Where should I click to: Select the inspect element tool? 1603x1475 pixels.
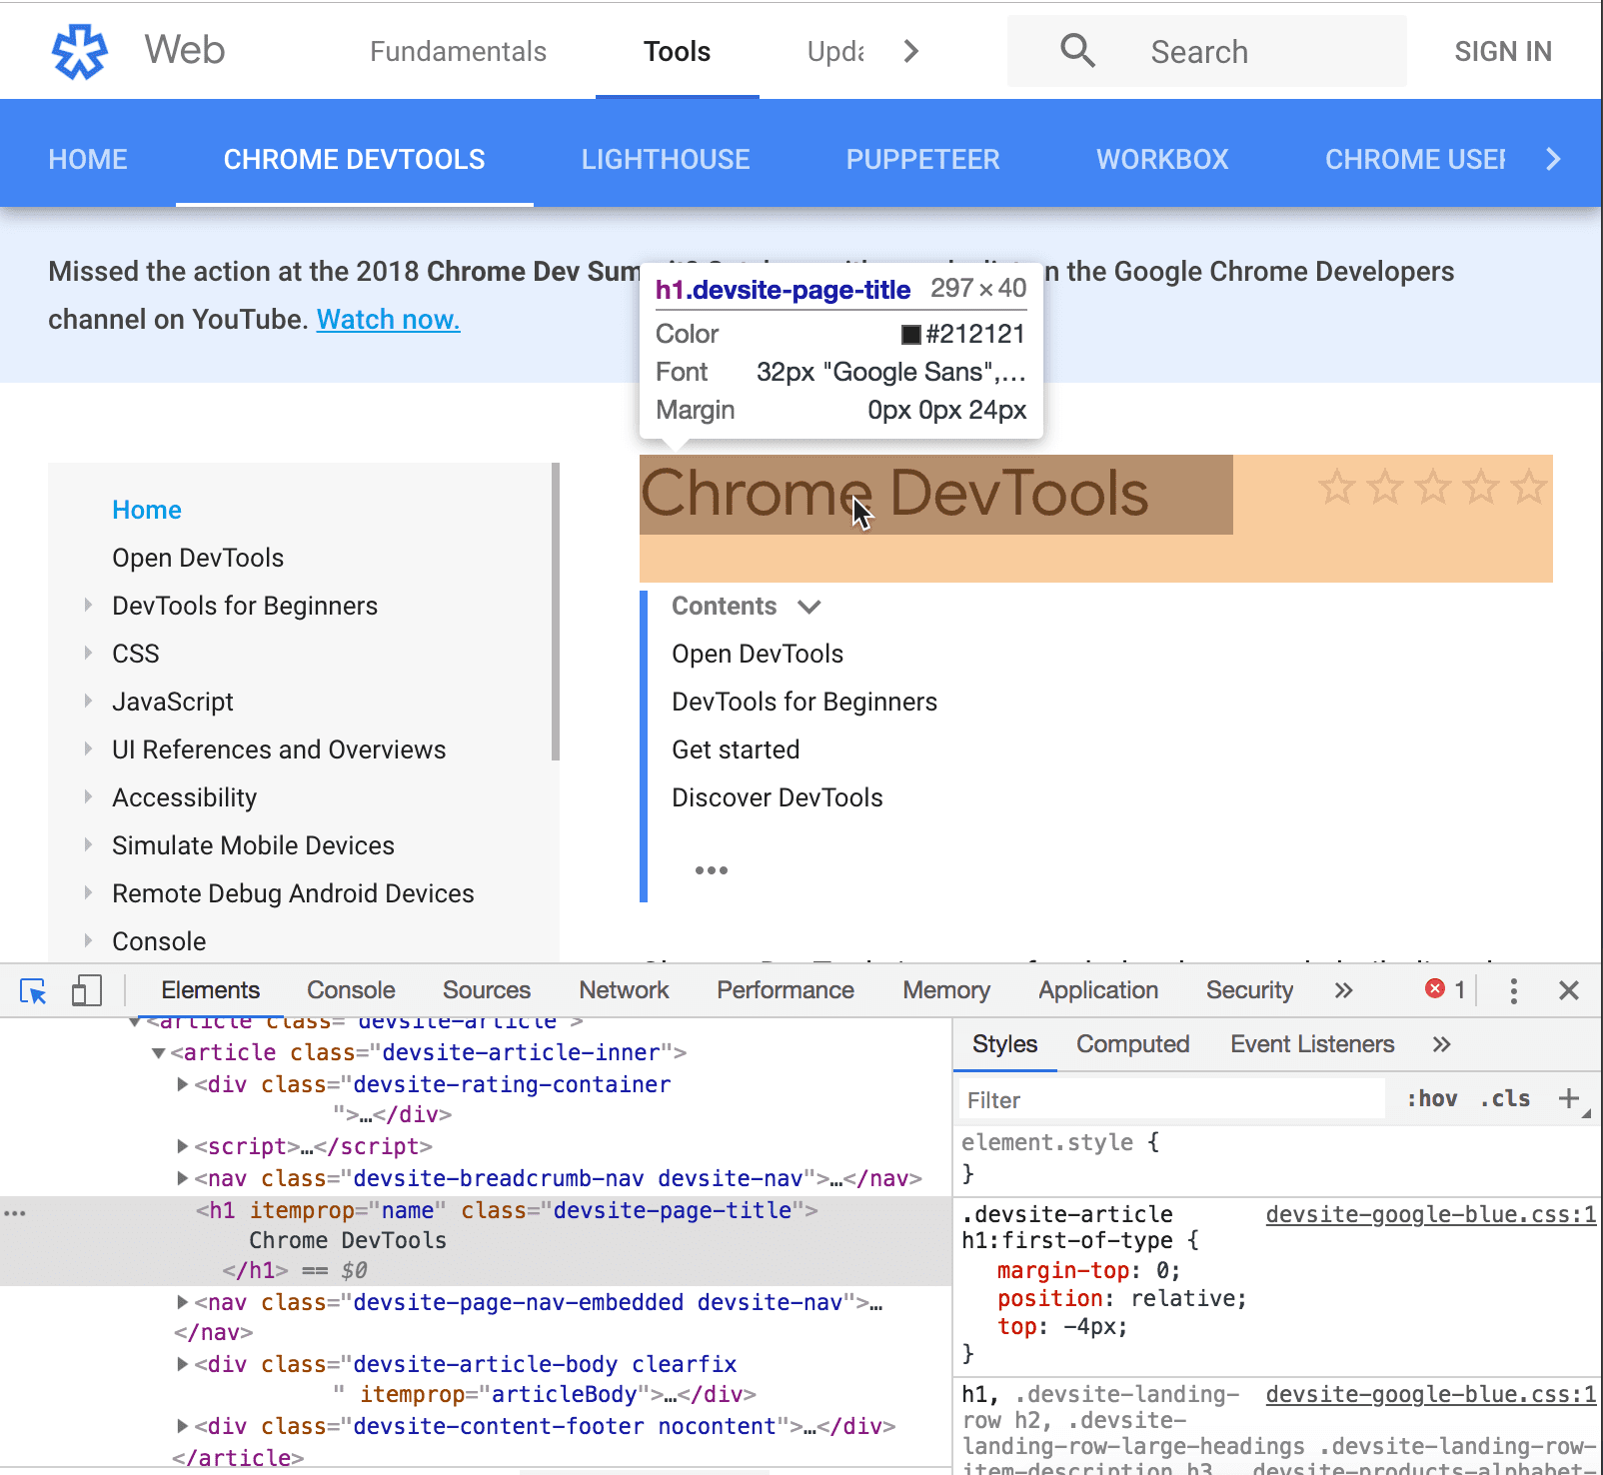click(33, 990)
